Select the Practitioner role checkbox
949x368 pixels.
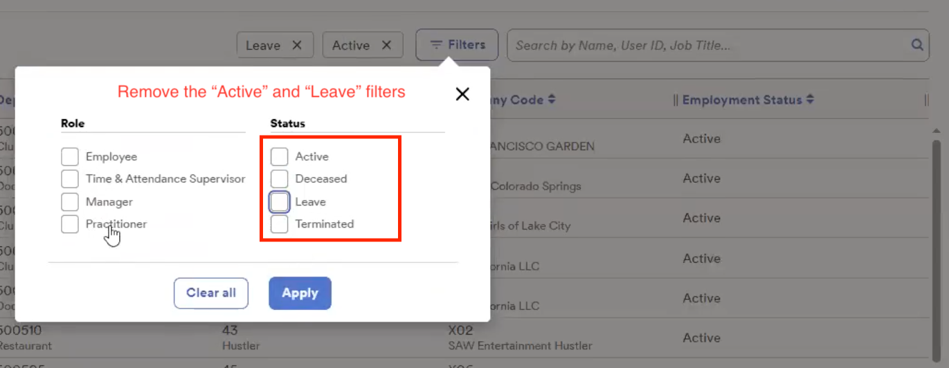(70, 224)
